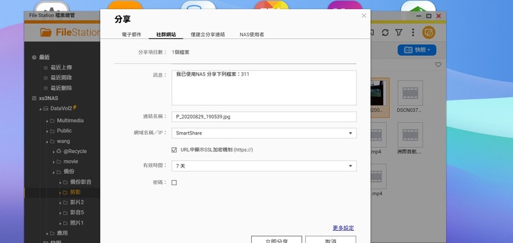Image resolution: width=513 pixels, height=243 pixels.
Task: Expand the movie folder arrow
Action: pyautogui.click(x=54, y=162)
